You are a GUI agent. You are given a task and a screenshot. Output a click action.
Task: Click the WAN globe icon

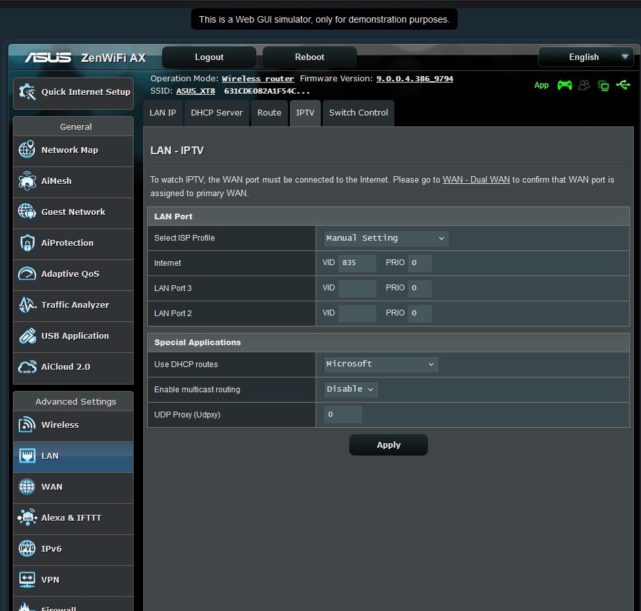pyautogui.click(x=27, y=486)
